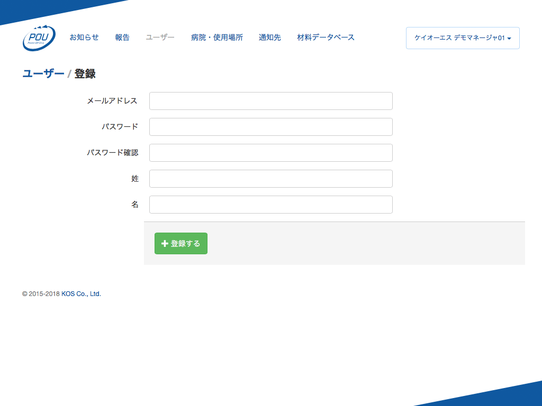Image resolution: width=542 pixels, height=406 pixels.
Task: Click the POU logo icon
Action: pyautogui.click(x=39, y=38)
